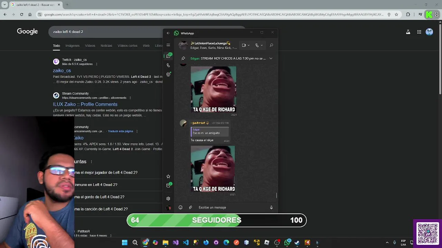This screenshot has width=442, height=248.
Task: Switch to Noticias search tab
Action: coord(106,45)
